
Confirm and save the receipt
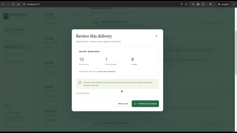[145, 104]
